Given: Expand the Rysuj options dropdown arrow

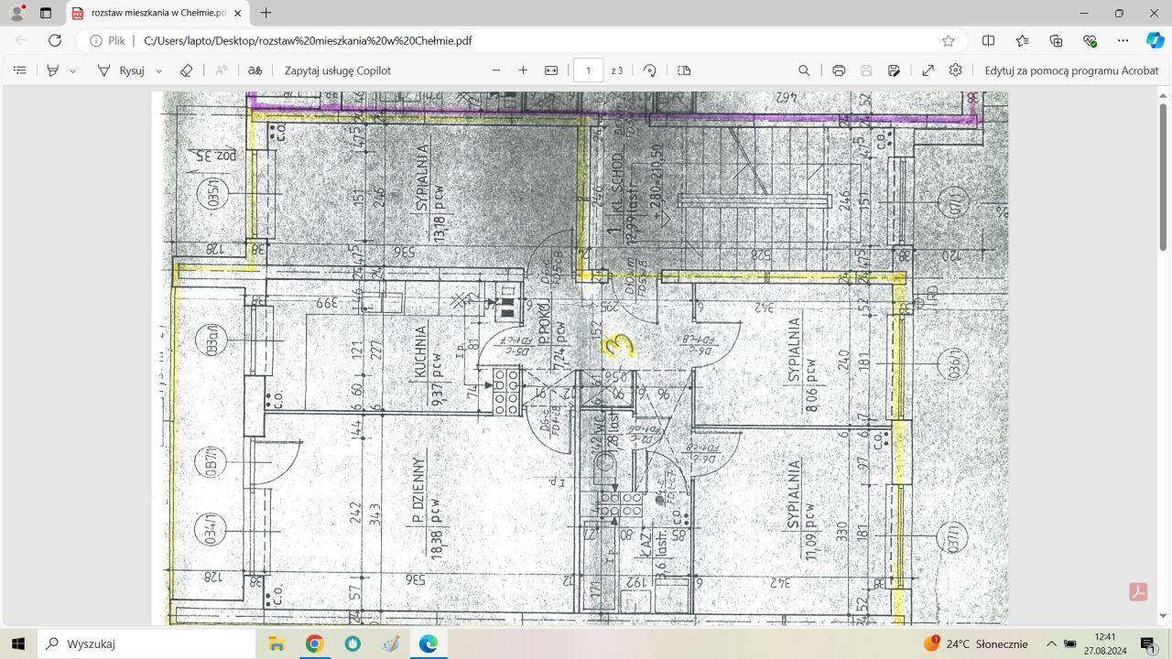Looking at the screenshot, I should 159,70.
